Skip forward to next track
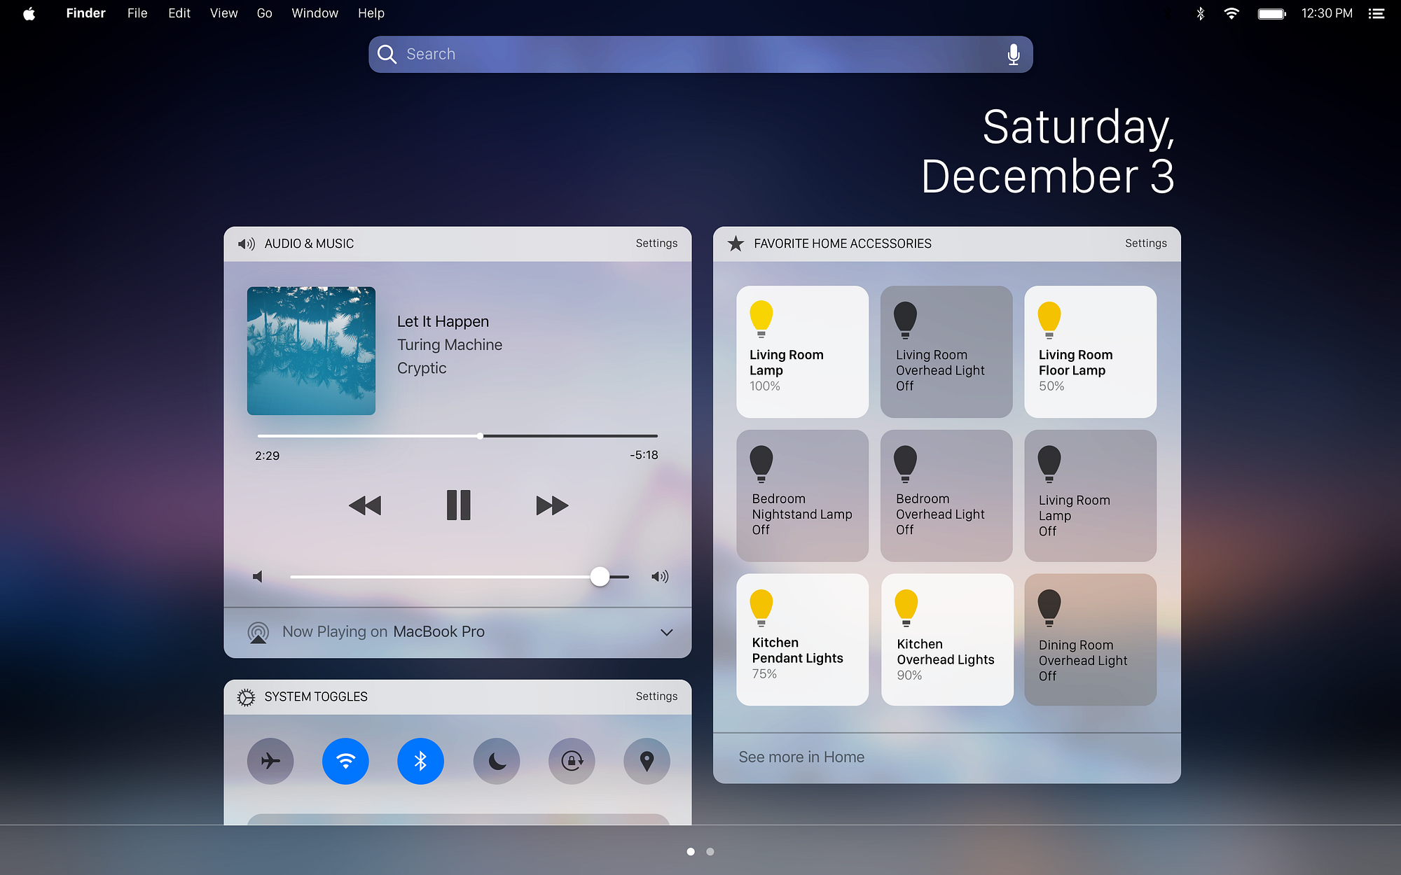This screenshot has width=1401, height=875. (552, 505)
